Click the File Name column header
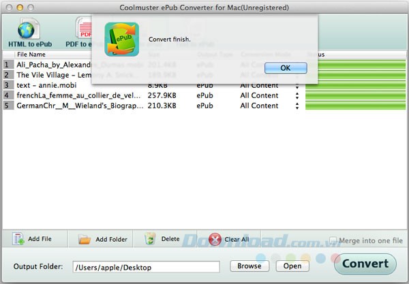 (x=31, y=54)
